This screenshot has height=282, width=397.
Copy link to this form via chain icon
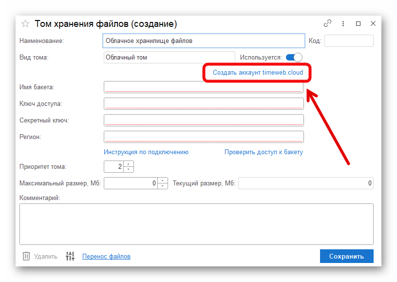click(327, 23)
